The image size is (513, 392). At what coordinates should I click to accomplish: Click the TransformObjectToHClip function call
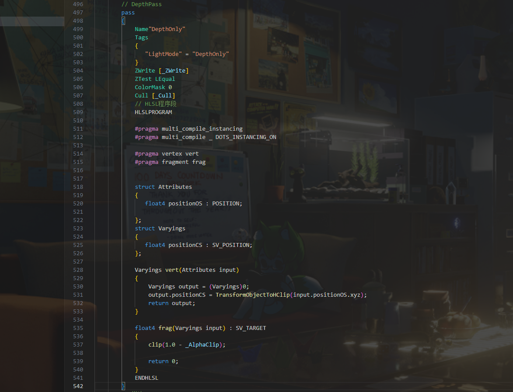point(252,295)
